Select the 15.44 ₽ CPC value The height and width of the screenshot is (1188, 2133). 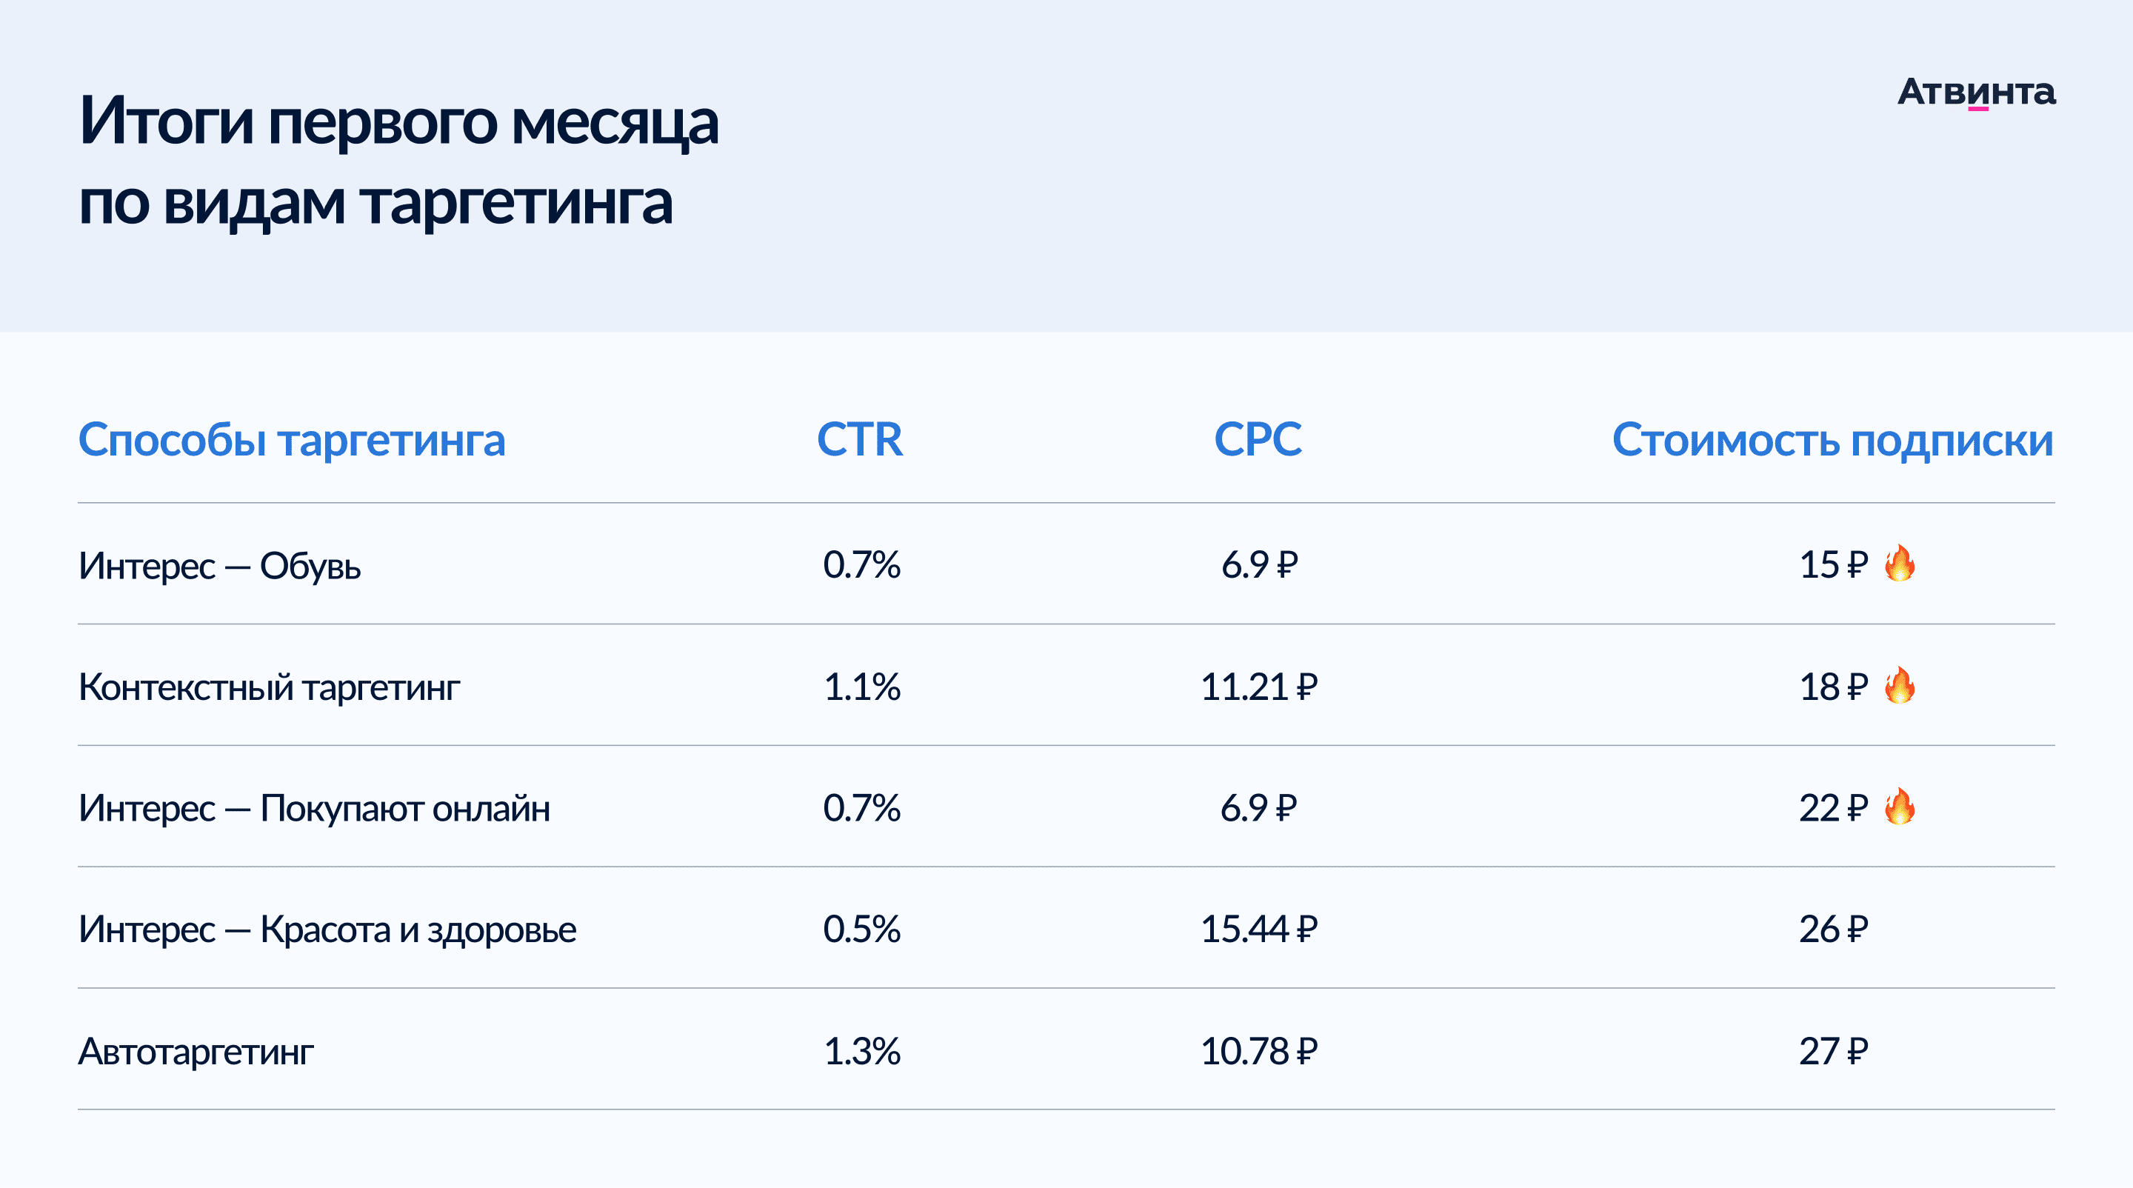click(1258, 929)
